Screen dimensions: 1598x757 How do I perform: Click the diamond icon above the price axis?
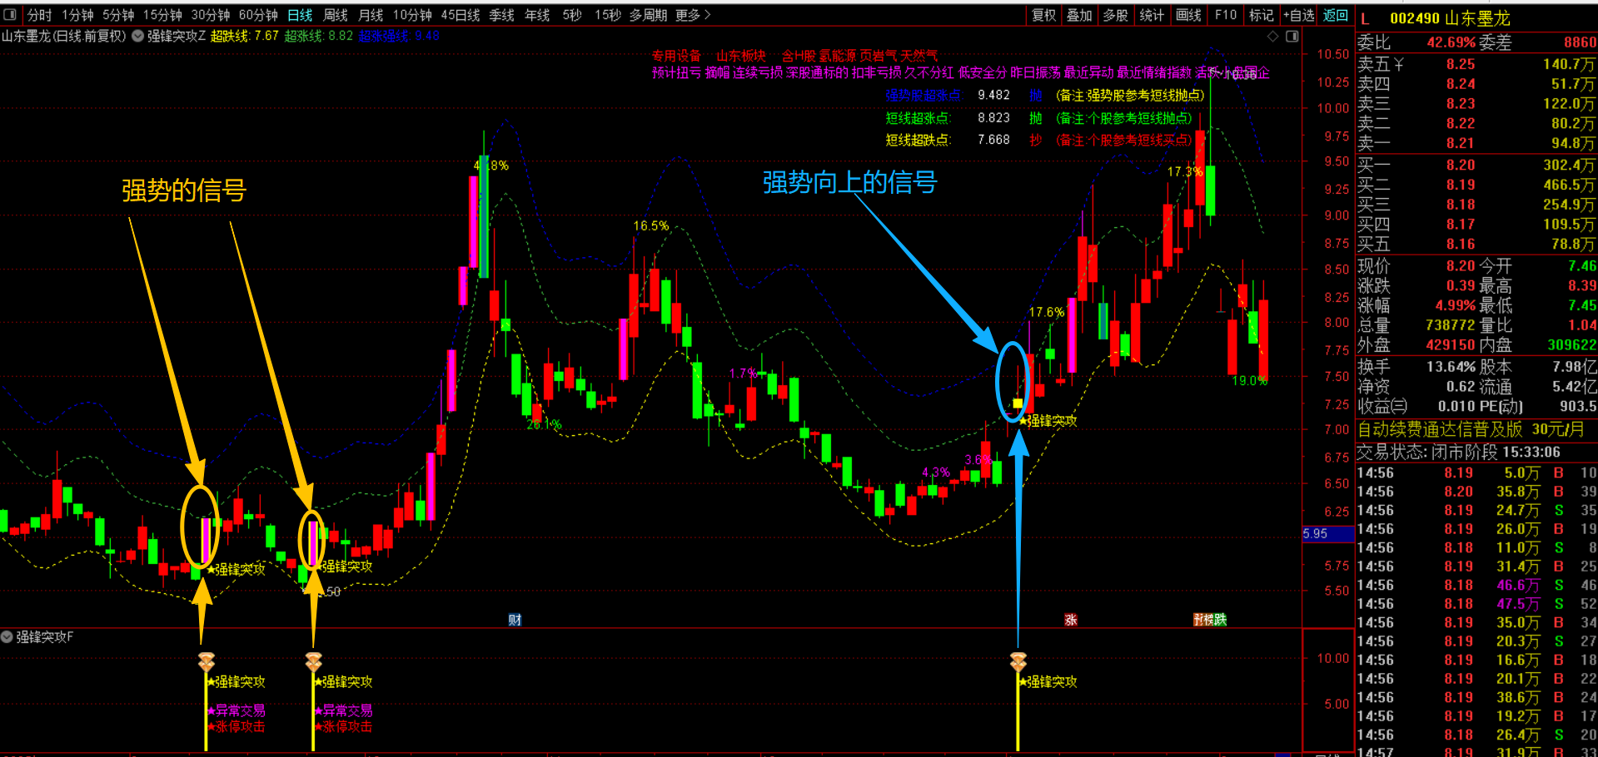(x=1272, y=37)
